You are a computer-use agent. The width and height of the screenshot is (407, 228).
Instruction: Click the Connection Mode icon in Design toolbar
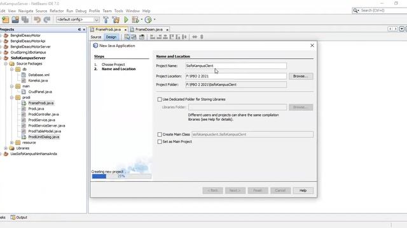click(x=134, y=37)
